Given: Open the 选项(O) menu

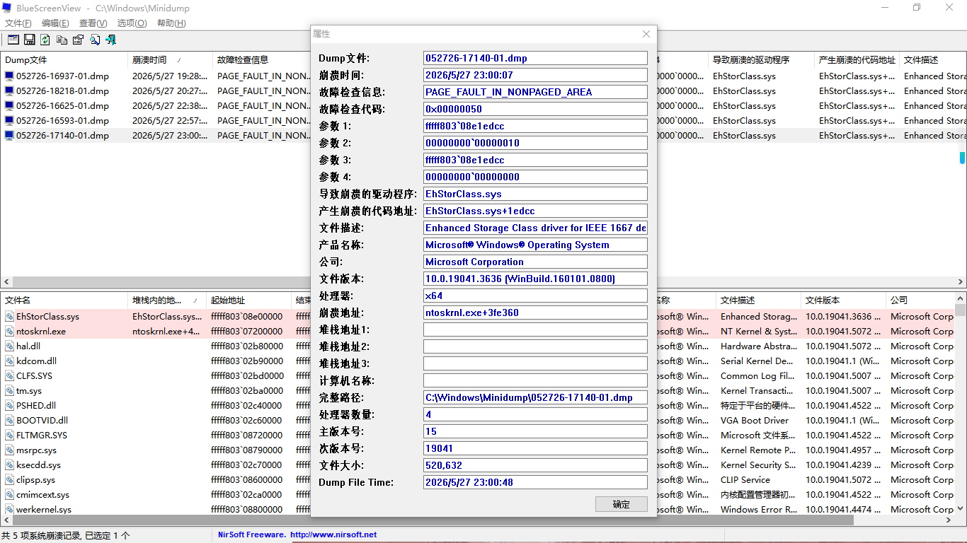Looking at the screenshot, I should coord(132,23).
